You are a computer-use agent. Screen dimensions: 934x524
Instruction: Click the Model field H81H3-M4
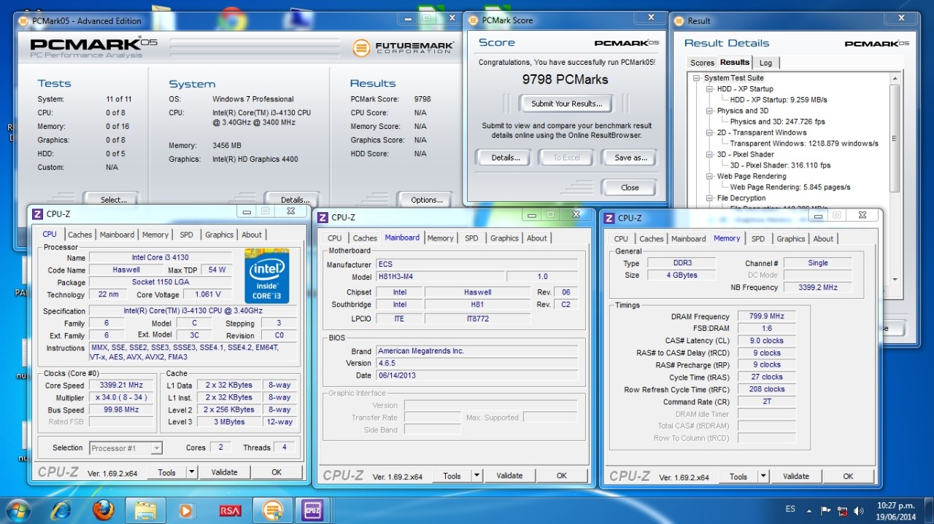(440, 277)
